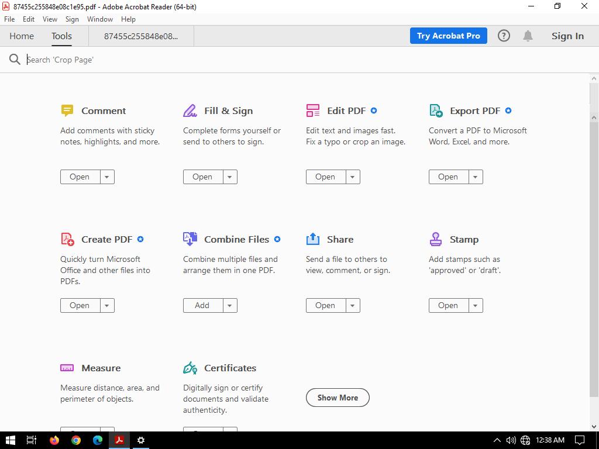
Task: Expand the Export PDF Open dropdown arrow
Action: coord(476,177)
